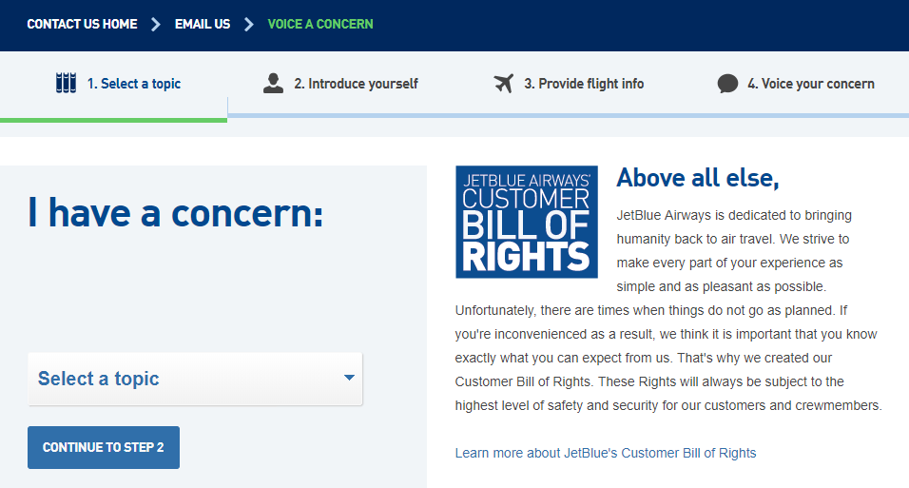The width and height of the screenshot is (909, 488).
Task: Click the person icon for Introduce yourself
Action: coord(273,83)
